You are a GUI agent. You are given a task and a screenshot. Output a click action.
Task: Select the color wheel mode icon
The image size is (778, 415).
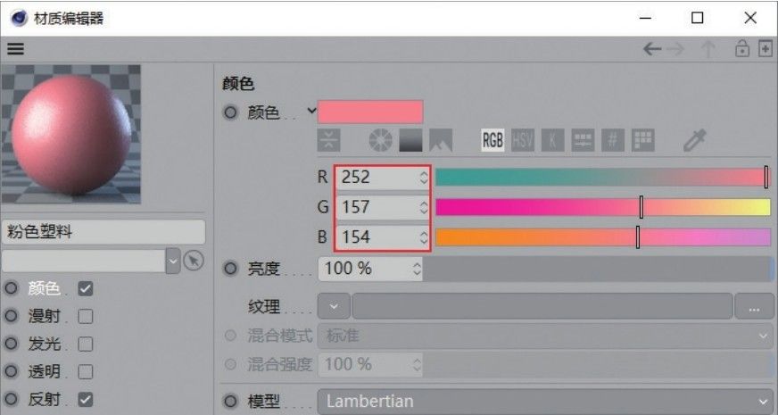(x=381, y=140)
